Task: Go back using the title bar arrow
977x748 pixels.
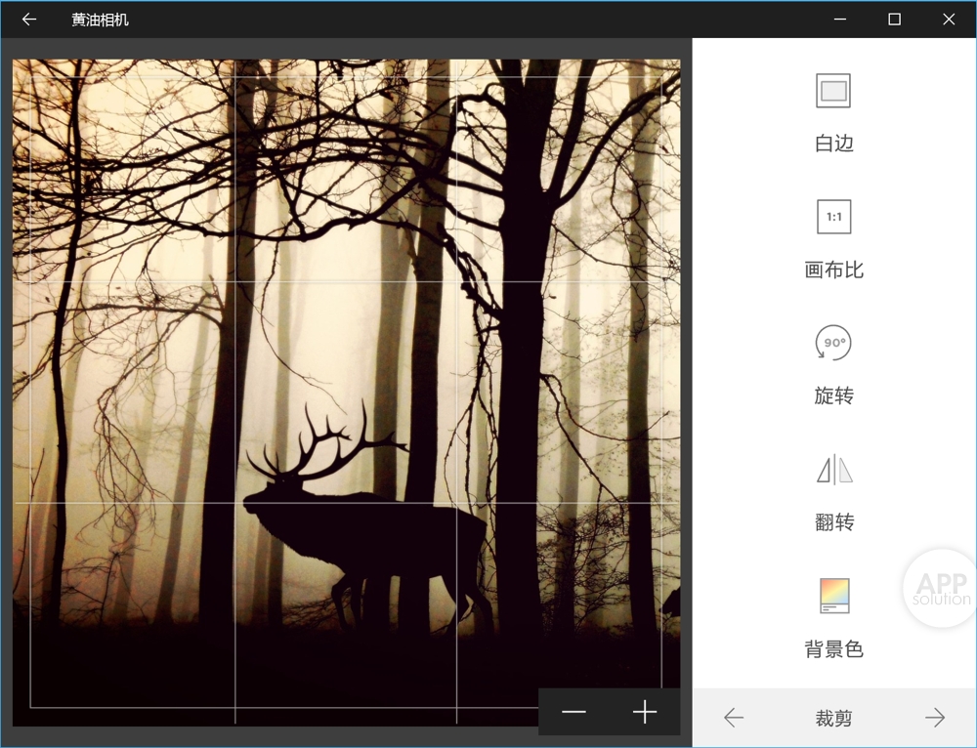Action: click(28, 20)
